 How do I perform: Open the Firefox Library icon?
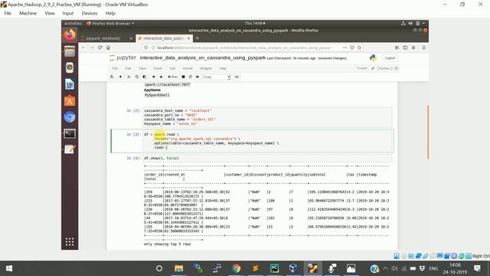[397, 48]
